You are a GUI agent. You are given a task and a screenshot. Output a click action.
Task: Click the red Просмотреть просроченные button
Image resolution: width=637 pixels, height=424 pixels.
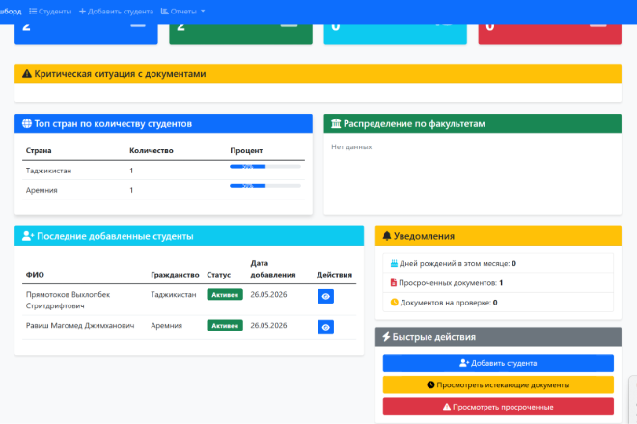click(x=498, y=407)
